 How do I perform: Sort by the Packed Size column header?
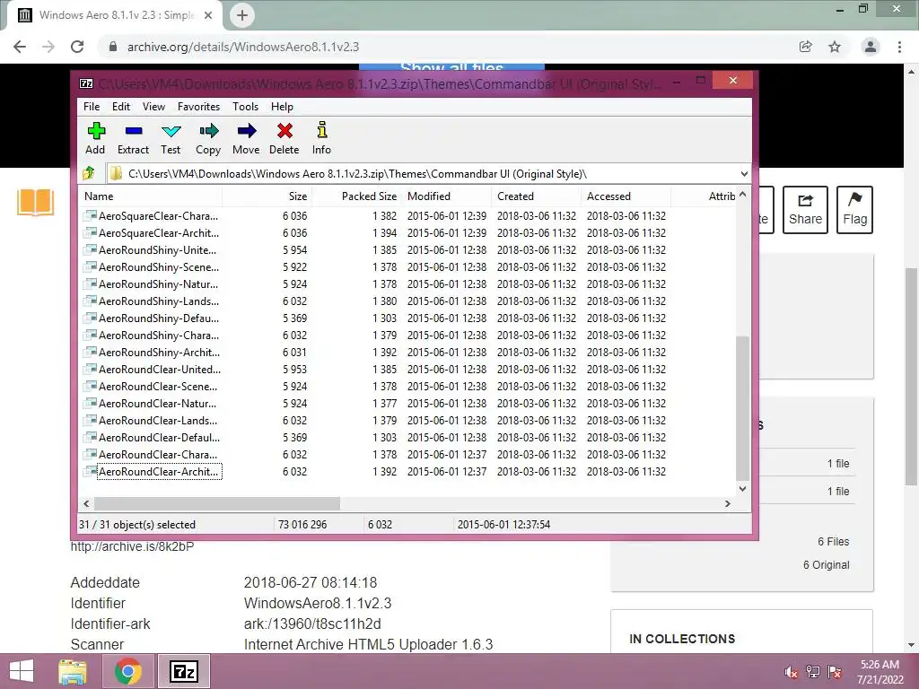pyautogui.click(x=356, y=196)
